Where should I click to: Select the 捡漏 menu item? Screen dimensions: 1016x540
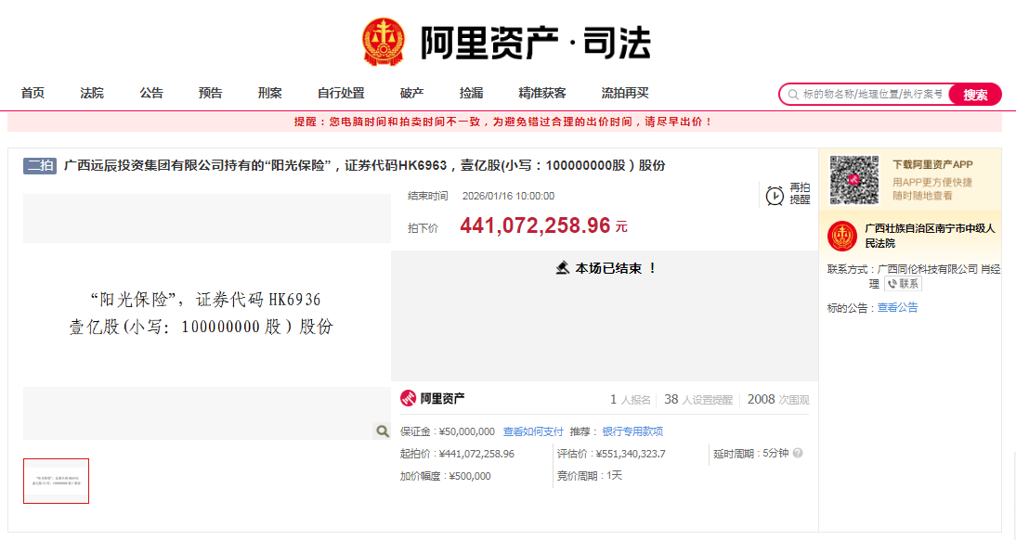click(471, 94)
